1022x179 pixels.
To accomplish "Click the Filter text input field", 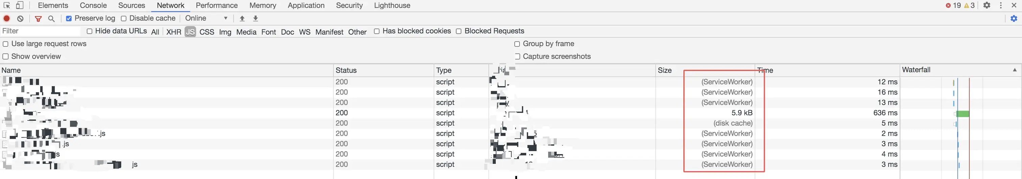I will coord(40,31).
